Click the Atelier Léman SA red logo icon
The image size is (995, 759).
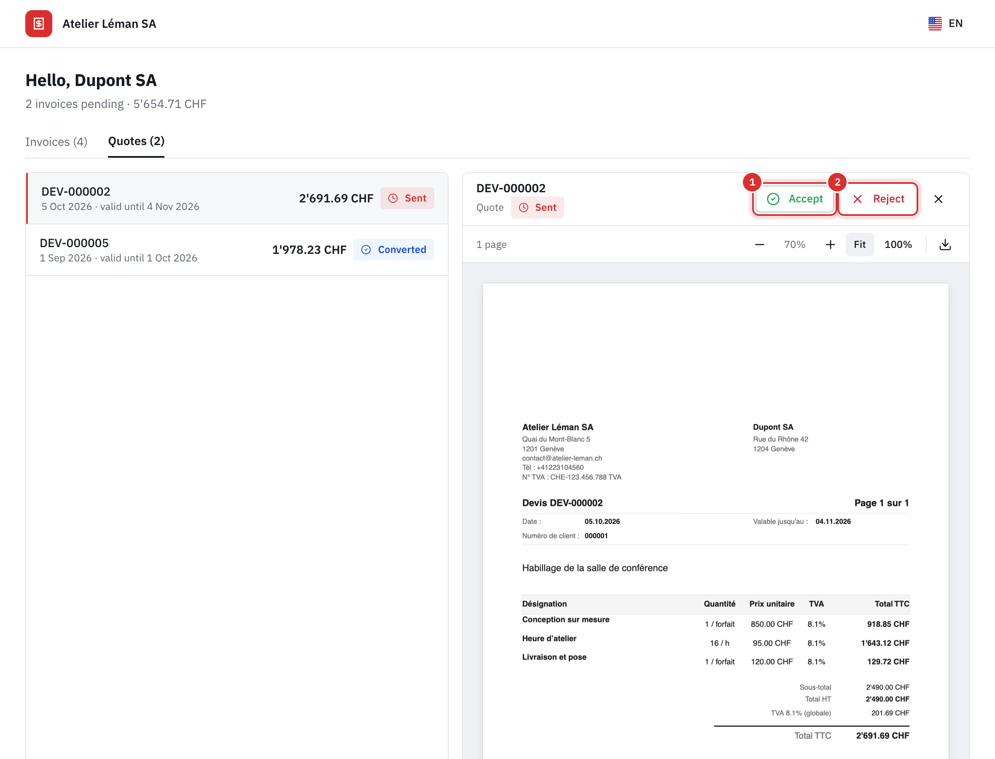tap(39, 24)
